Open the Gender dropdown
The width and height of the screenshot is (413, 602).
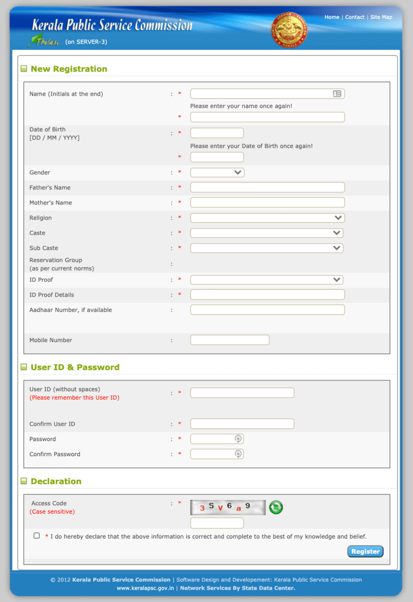(217, 173)
